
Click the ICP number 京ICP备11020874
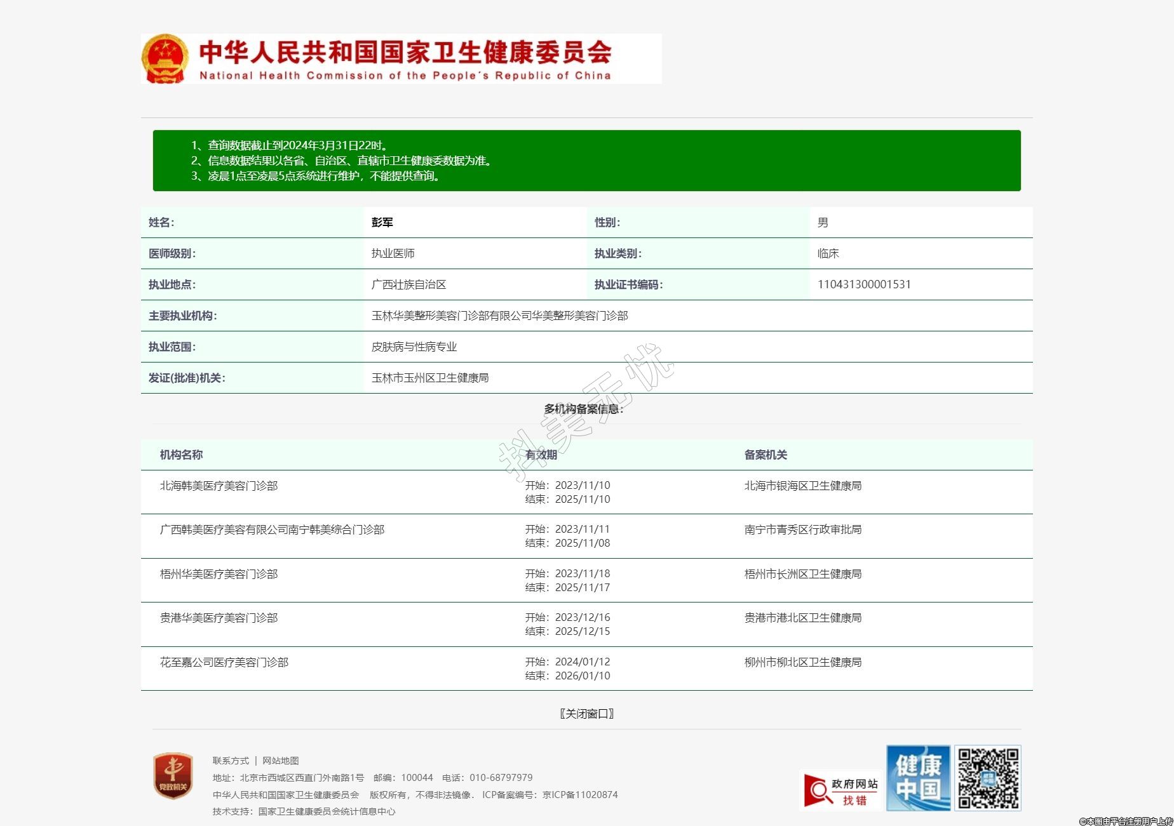pos(579,795)
